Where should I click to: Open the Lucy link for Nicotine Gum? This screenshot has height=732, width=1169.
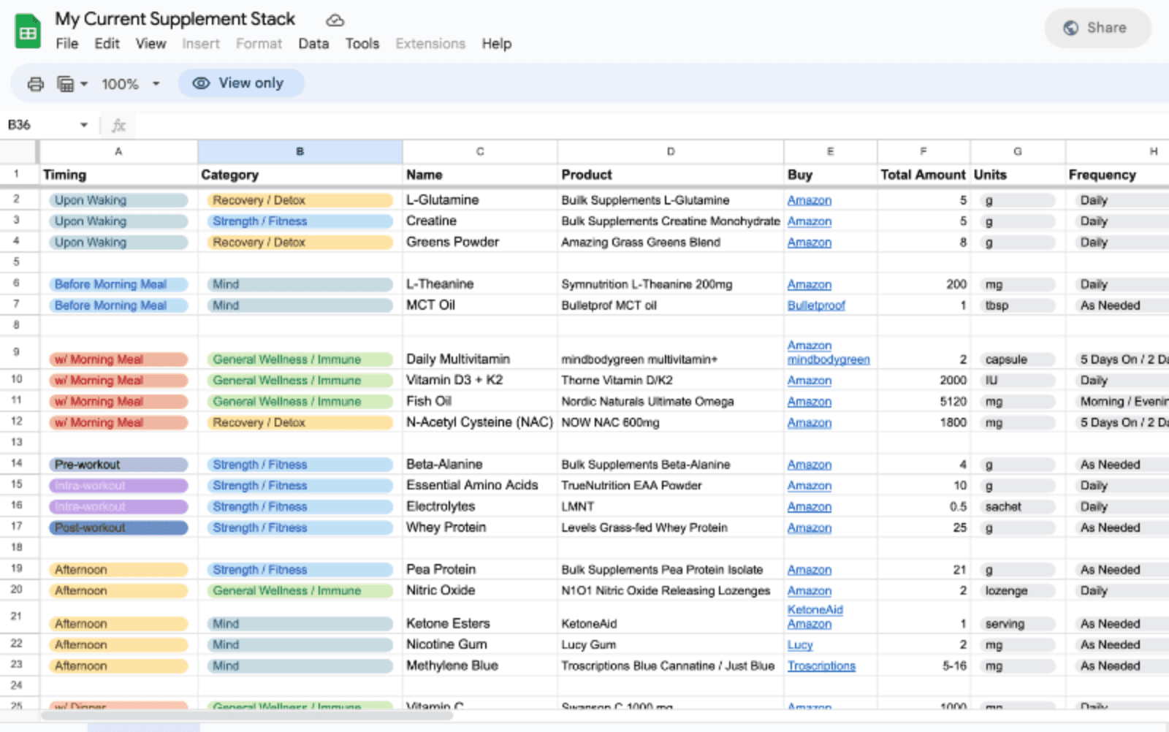coord(800,645)
